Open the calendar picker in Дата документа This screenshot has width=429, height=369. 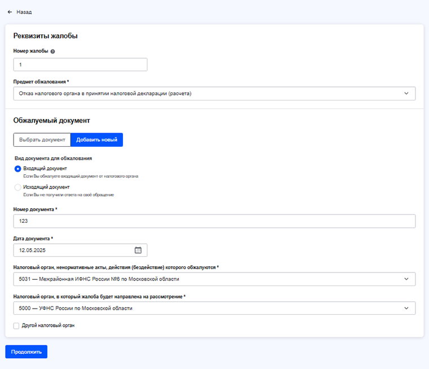click(138, 250)
